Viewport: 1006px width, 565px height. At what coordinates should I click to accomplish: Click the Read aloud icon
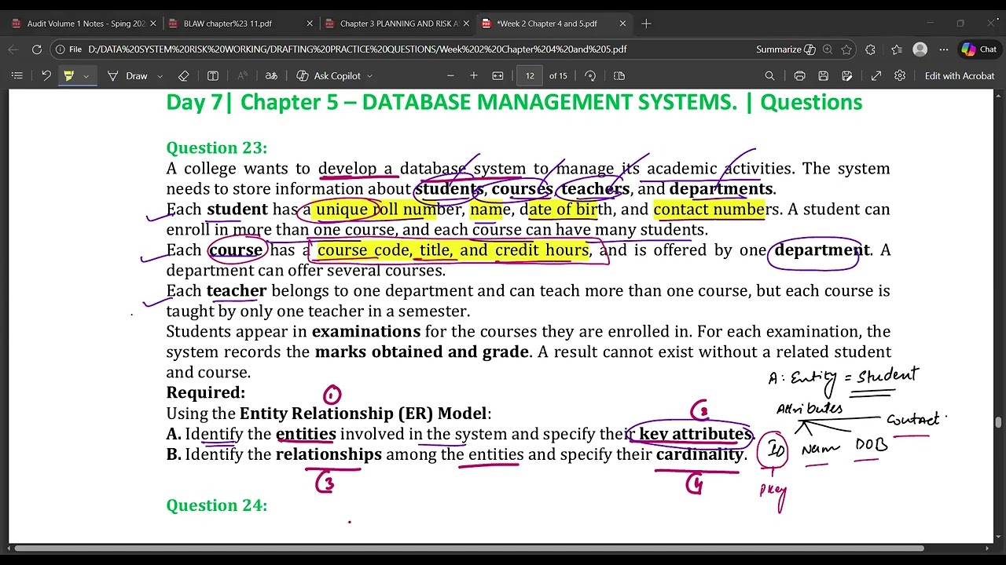[x=243, y=76]
